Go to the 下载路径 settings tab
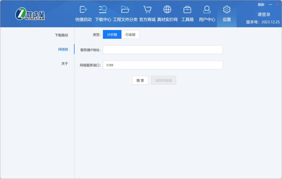This screenshot has height=179, width=282. pyautogui.click(x=61, y=35)
